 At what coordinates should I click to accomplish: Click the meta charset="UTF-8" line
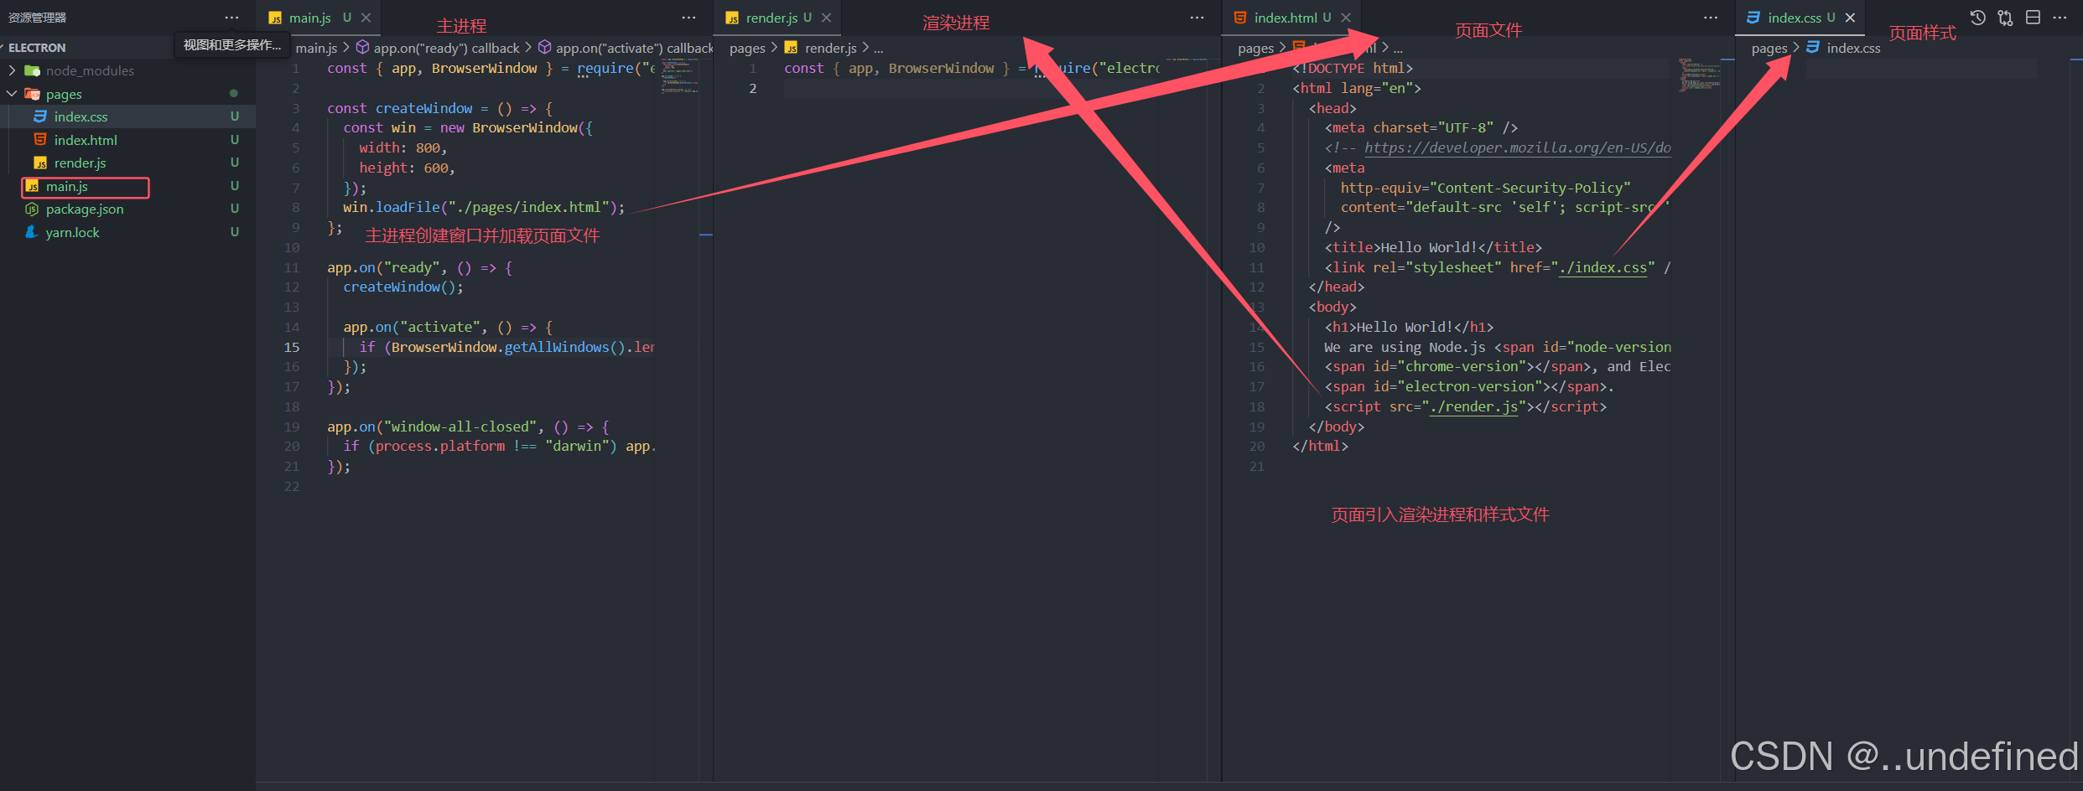point(1421,127)
